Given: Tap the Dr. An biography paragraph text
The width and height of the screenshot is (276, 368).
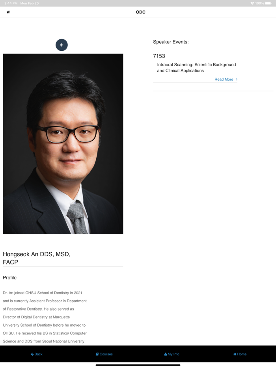Looking at the screenshot, I should [x=45, y=317].
